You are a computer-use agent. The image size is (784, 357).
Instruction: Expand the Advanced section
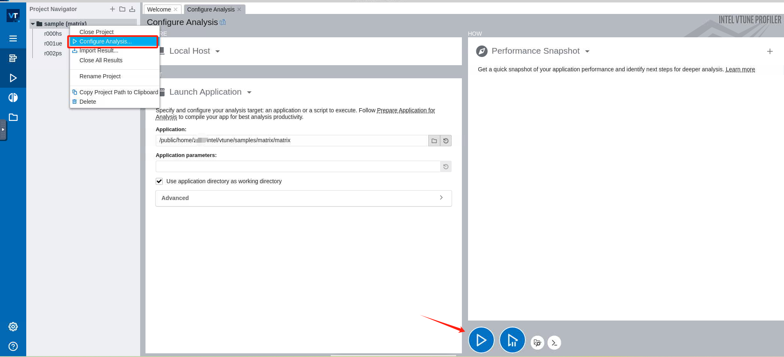coord(304,198)
